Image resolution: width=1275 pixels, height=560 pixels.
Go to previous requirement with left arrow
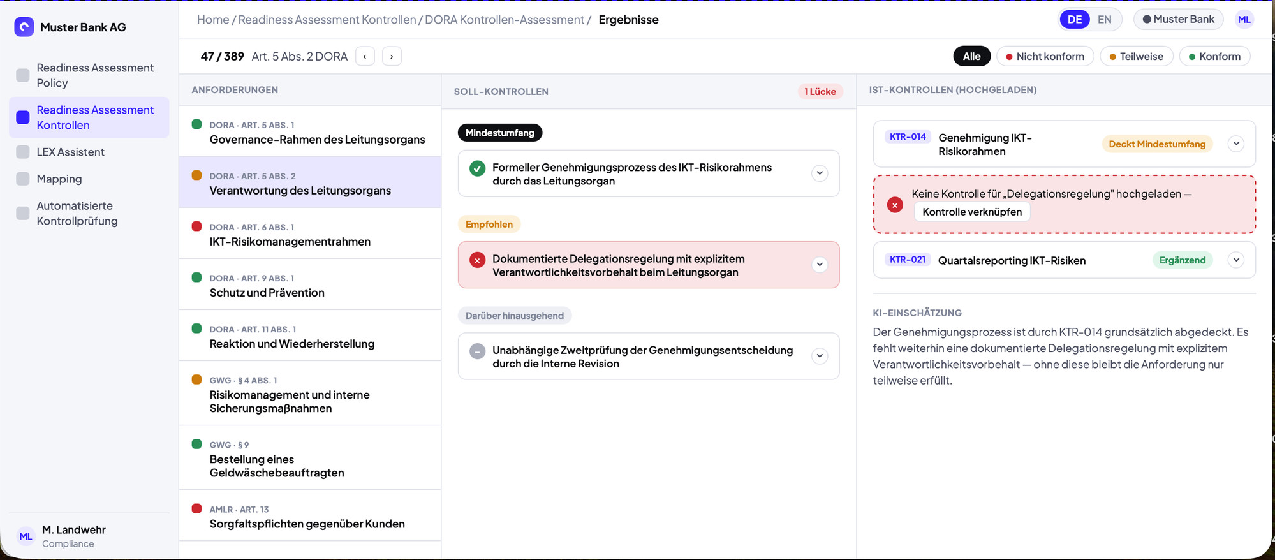point(365,56)
